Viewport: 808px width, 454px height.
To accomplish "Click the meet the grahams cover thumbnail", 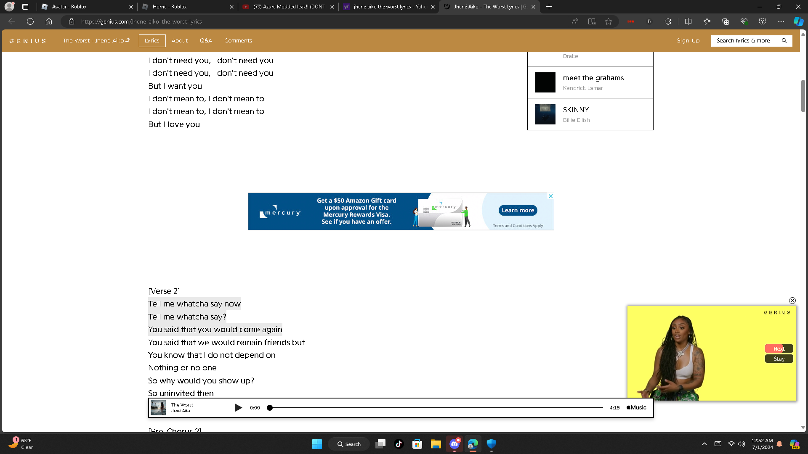I will 545,82.
